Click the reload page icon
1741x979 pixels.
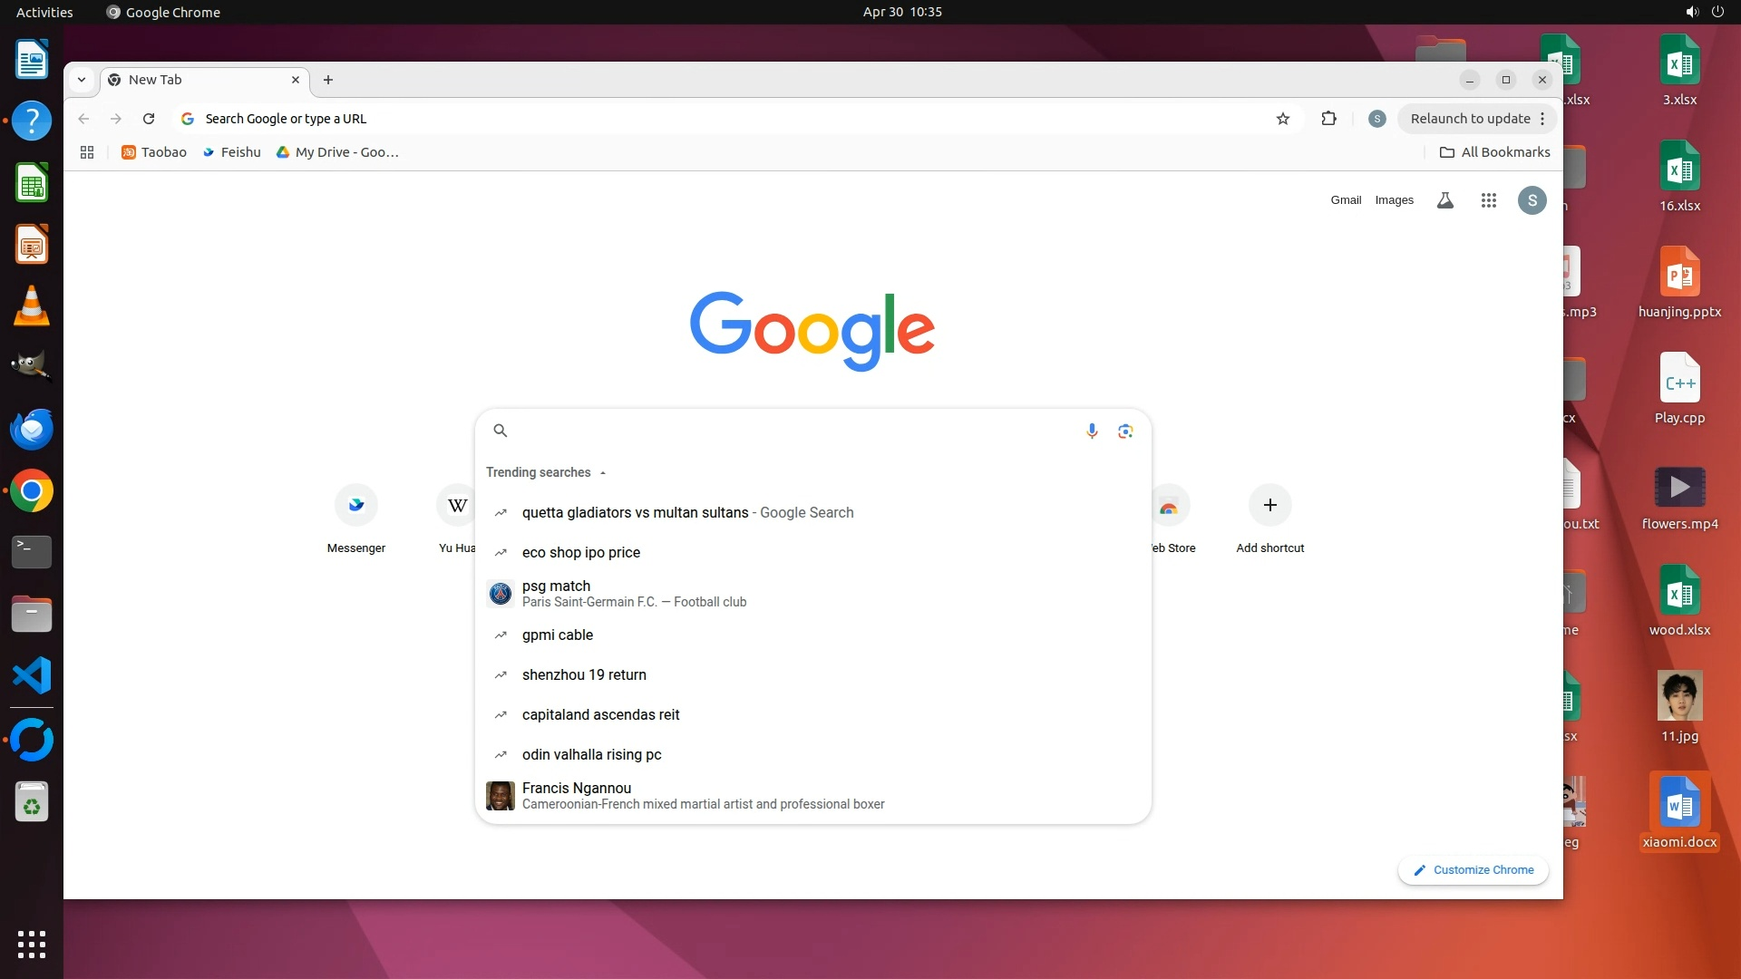point(149,119)
